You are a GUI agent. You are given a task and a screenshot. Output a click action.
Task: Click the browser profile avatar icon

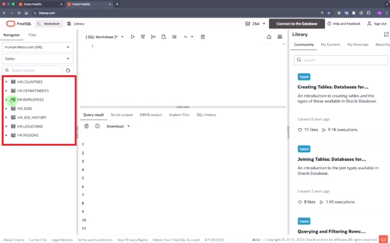coord(380,13)
